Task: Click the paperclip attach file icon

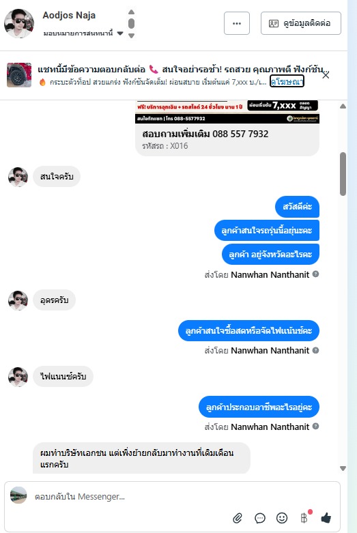Action: click(x=238, y=518)
